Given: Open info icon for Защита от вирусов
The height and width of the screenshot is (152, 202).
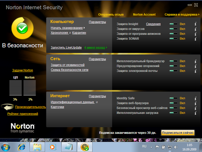Looking at the screenshot, I should 196,29.
